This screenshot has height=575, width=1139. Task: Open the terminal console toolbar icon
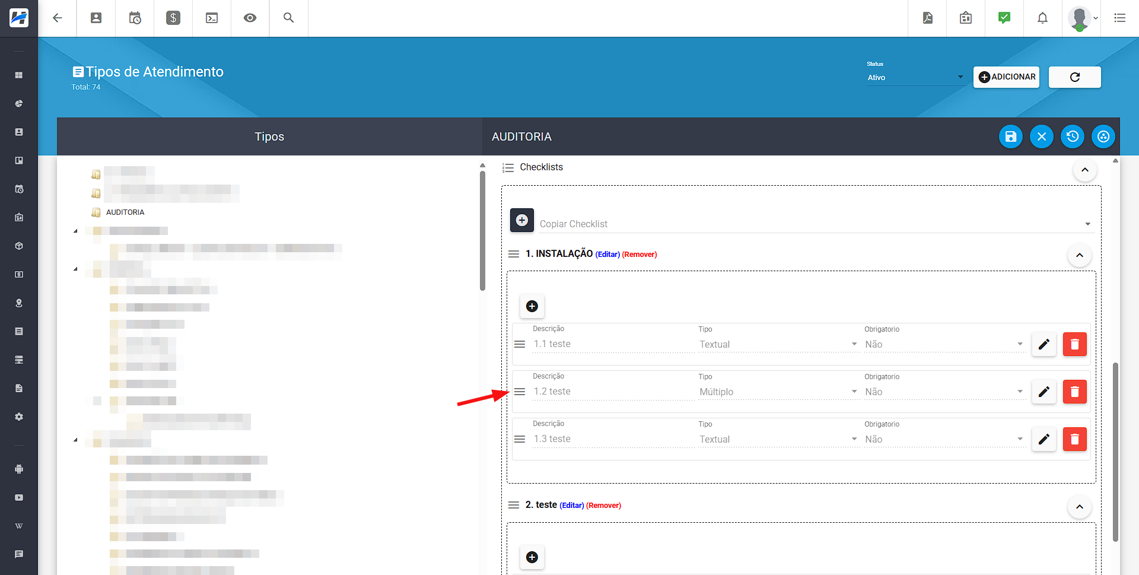click(212, 18)
